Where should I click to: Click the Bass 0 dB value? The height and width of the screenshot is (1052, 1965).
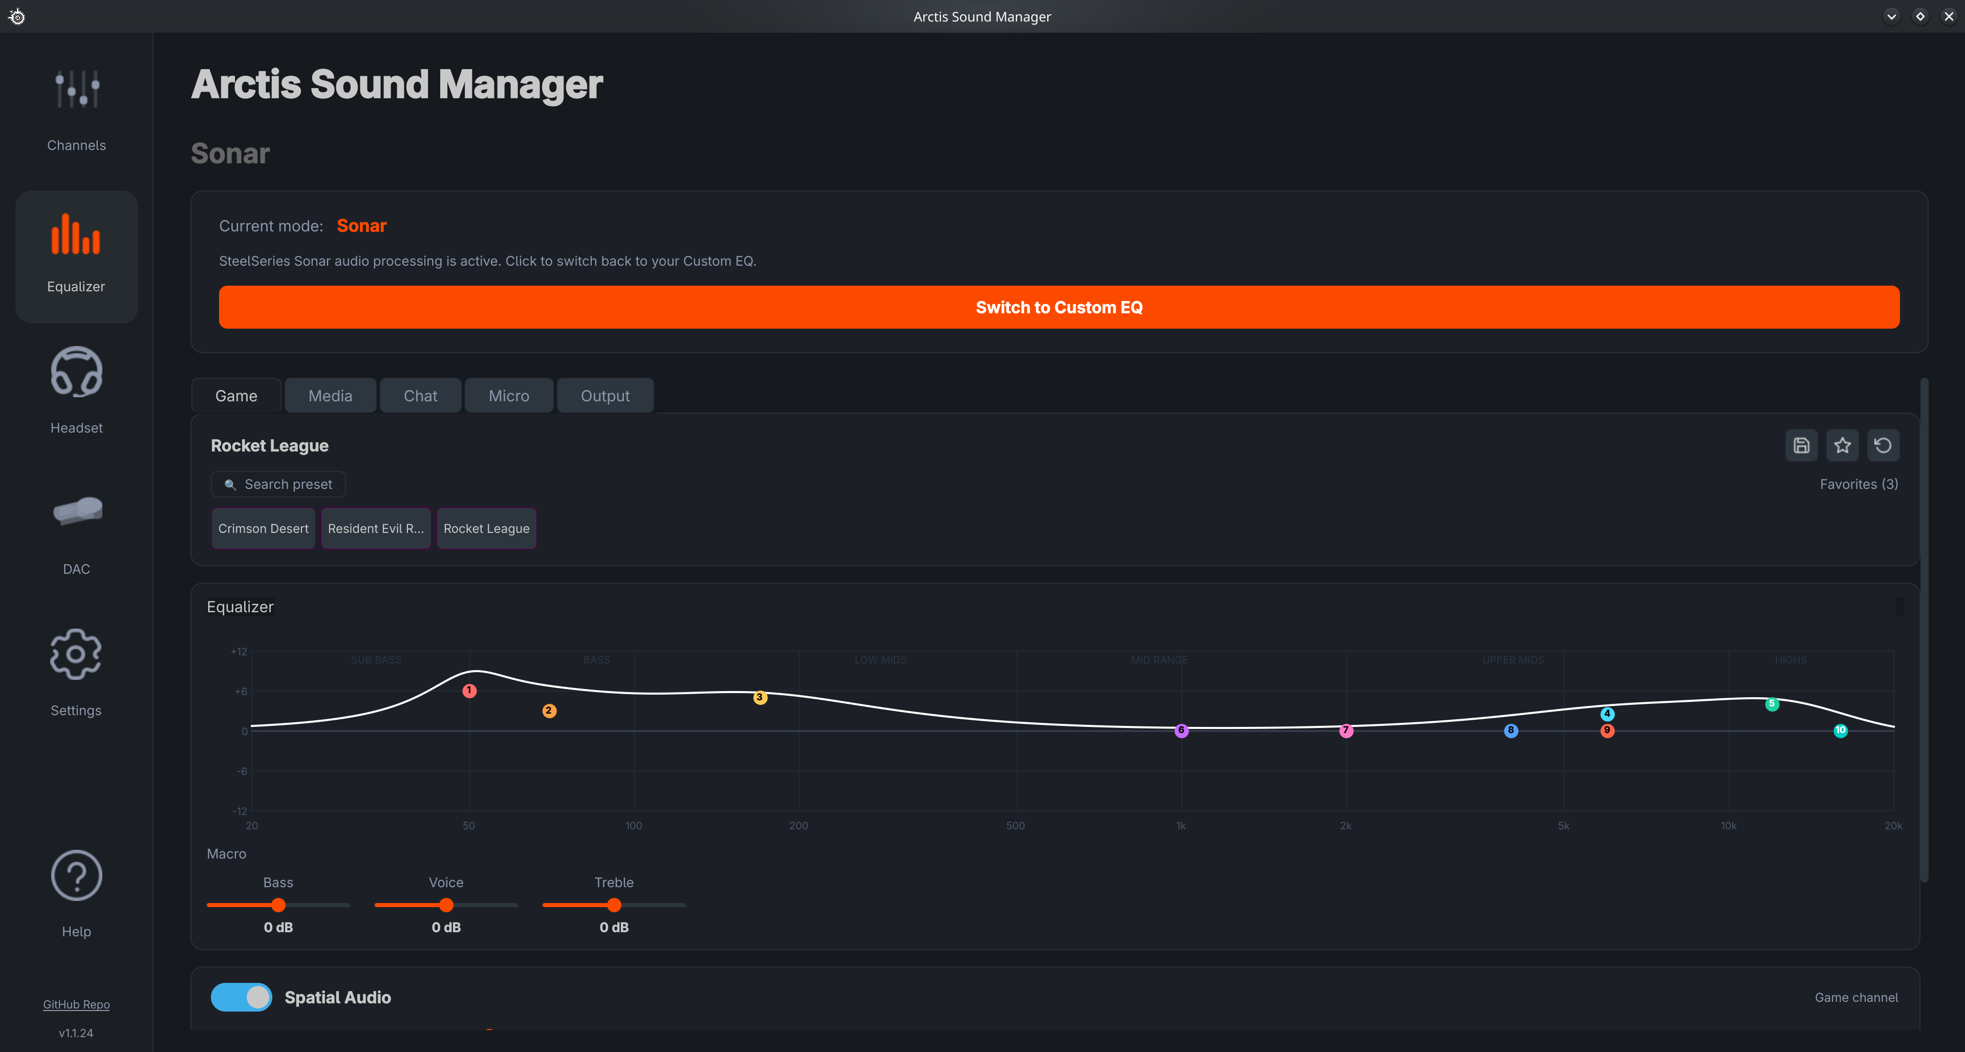(x=278, y=928)
